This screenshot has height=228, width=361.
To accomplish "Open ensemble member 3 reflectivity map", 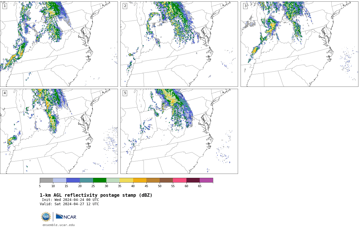I will pyautogui.click(x=299, y=44).
